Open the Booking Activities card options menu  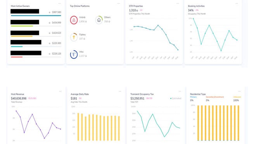click(x=237, y=3)
